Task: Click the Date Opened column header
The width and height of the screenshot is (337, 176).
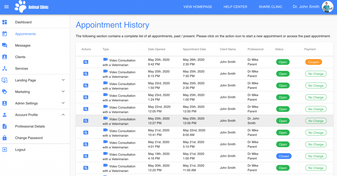Action: (156, 49)
